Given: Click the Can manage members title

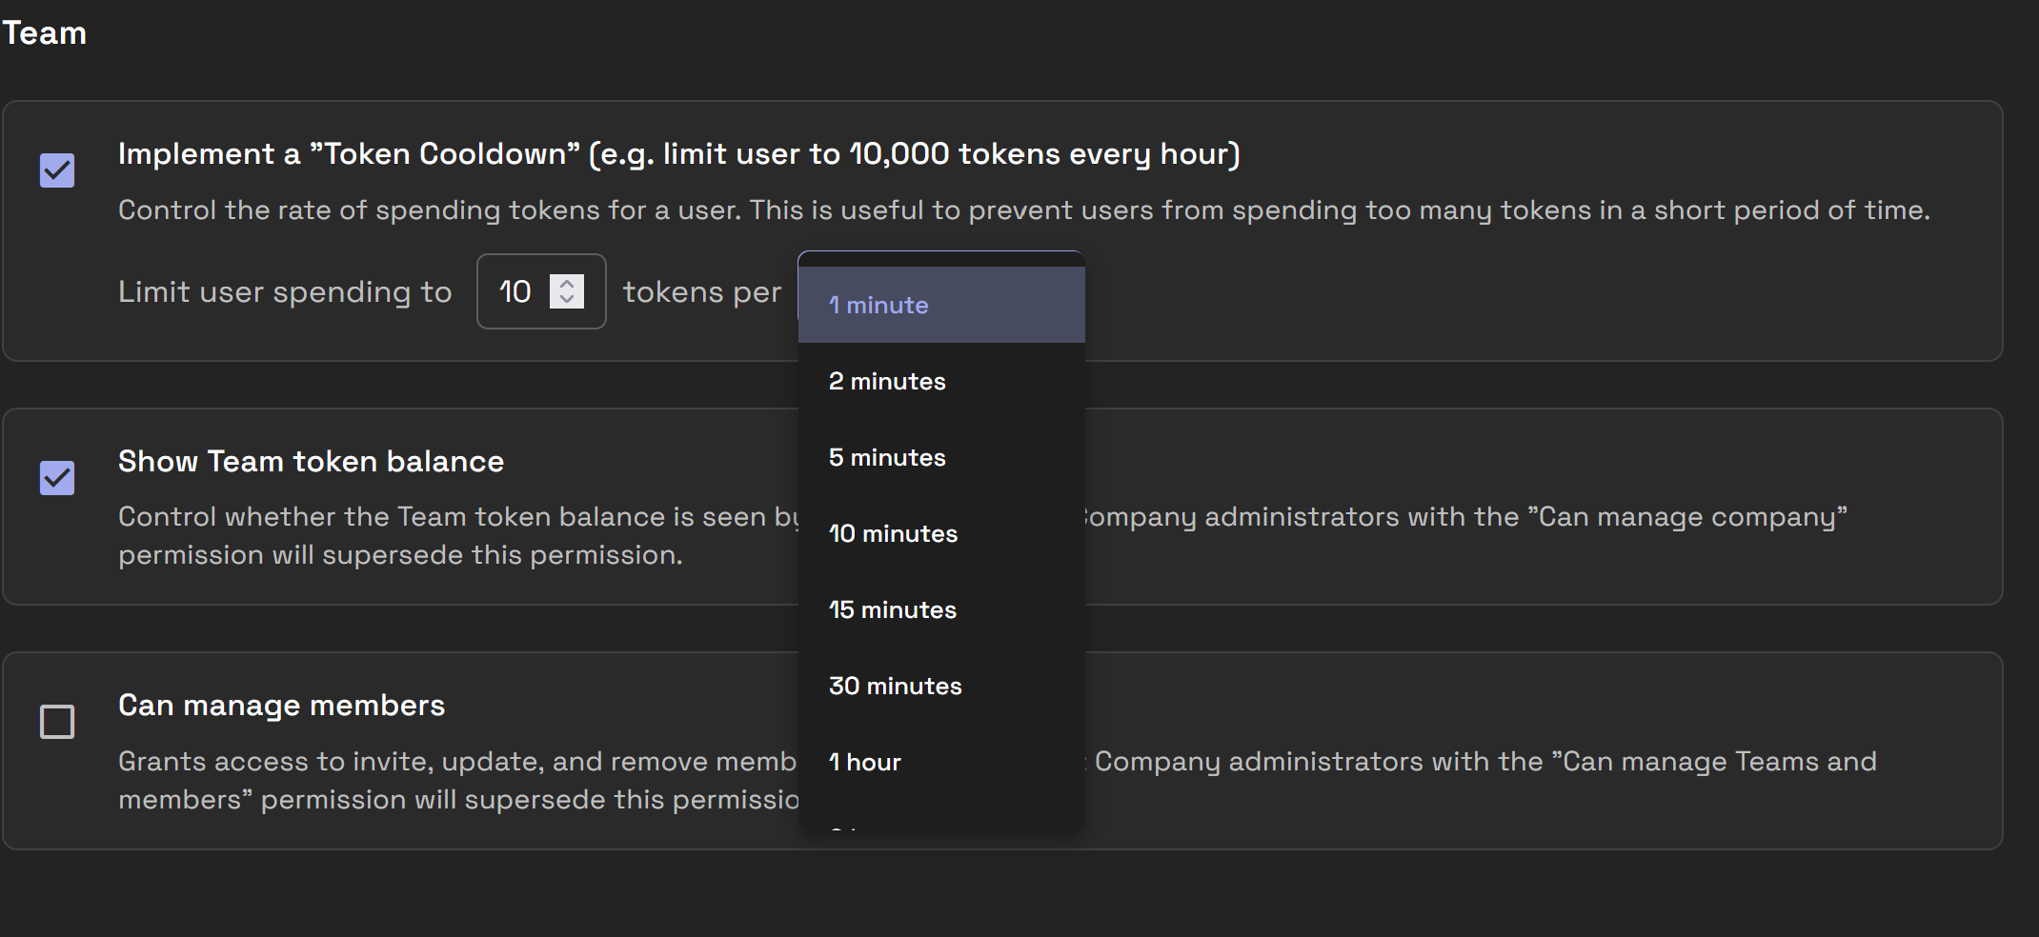Looking at the screenshot, I should [x=281, y=706].
